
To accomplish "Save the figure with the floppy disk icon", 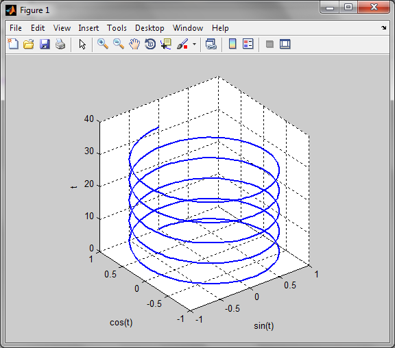I will (45, 44).
